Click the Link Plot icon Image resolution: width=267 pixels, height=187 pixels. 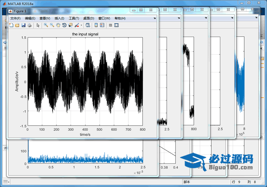88,25
